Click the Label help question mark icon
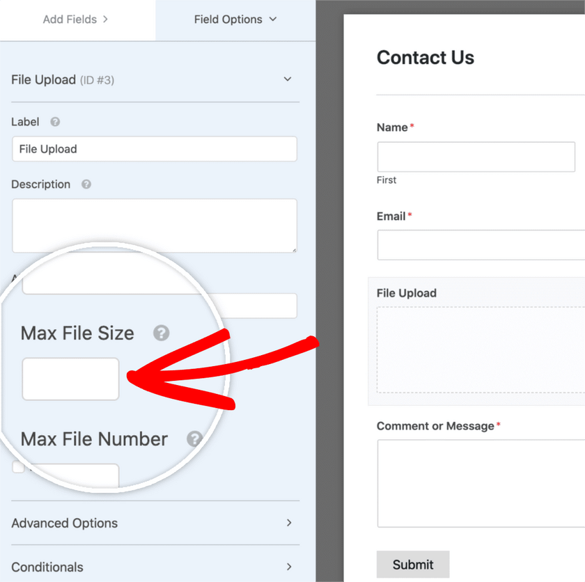Screen dimensions: 585x582 [55, 122]
